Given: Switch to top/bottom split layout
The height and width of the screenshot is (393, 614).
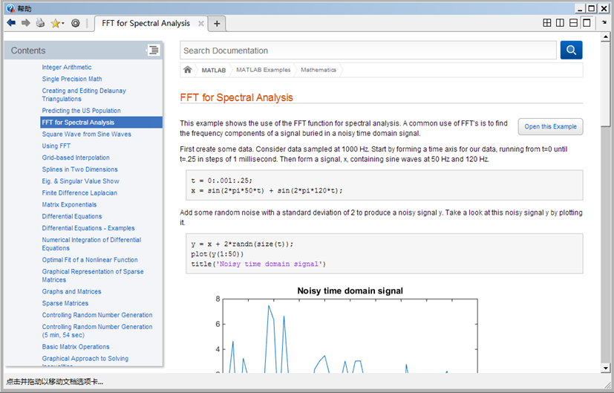Looking at the screenshot, I should coord(573,23).
